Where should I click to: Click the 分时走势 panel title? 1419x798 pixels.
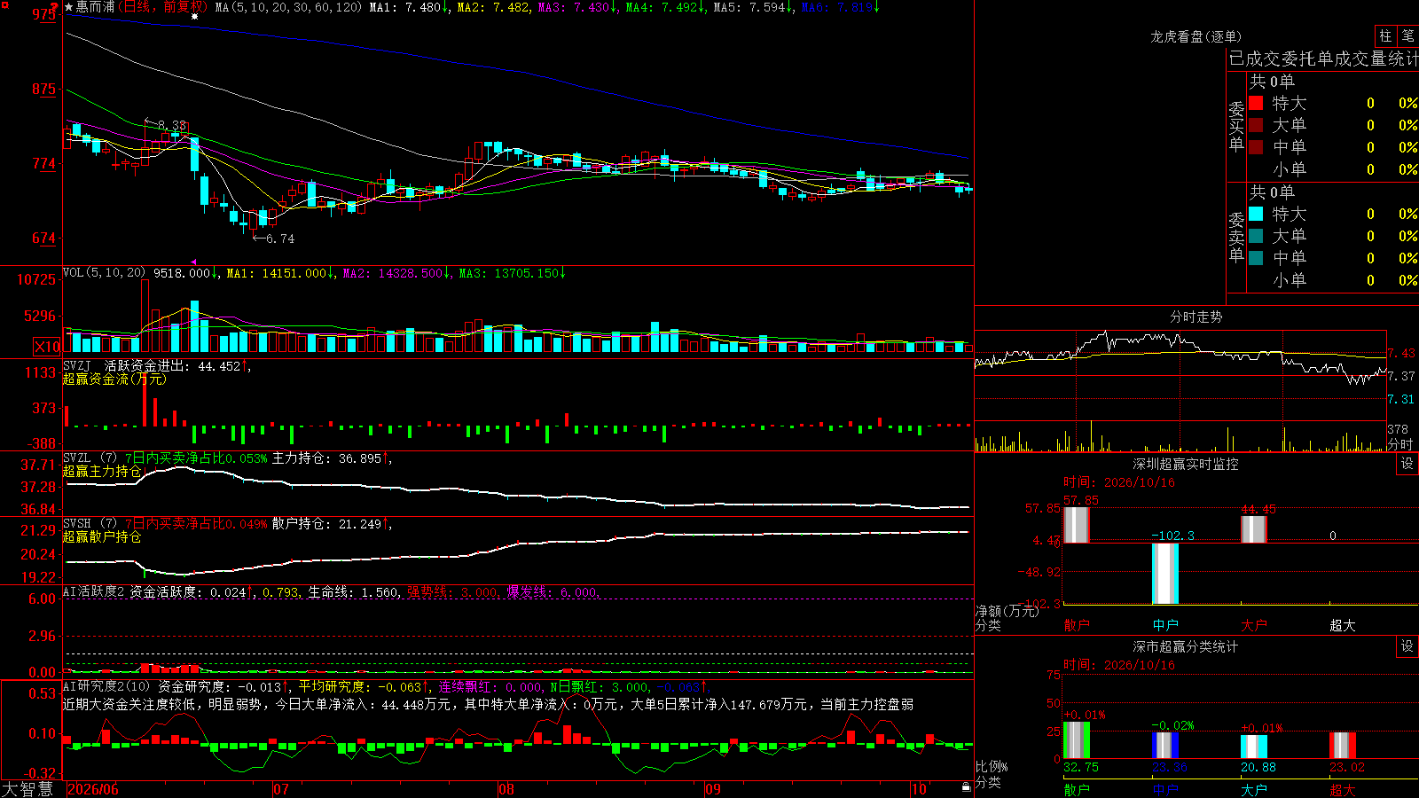pyautogui.click(x=1196, y=317)
